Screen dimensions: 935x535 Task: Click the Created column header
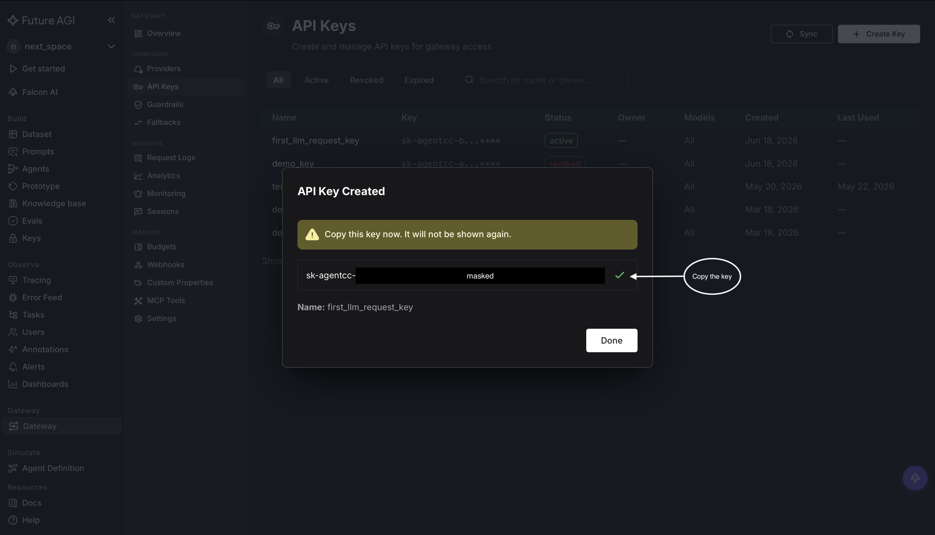762,118
